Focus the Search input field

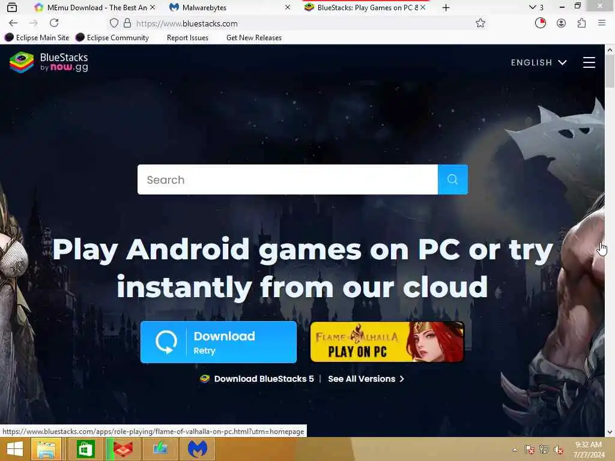[x=288, y=179]
